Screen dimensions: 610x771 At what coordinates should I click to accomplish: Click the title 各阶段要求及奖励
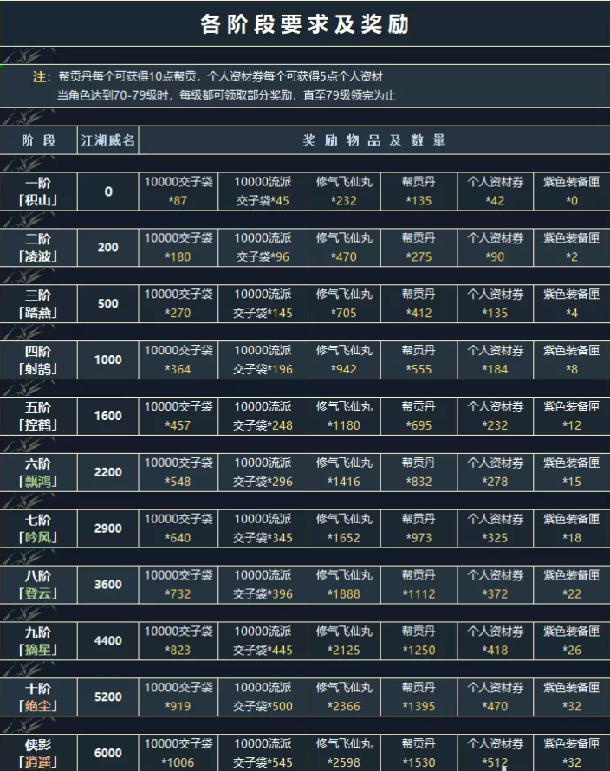click(304, 24)
